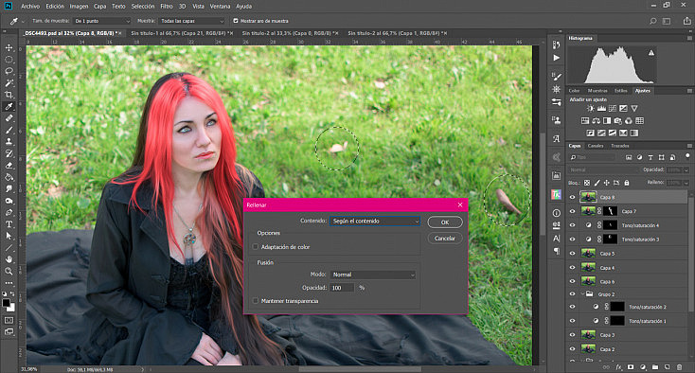Image resolution: width=695 pixels, height=373 pixels.
Task: Select the Move tool
Action: [9, 47]
